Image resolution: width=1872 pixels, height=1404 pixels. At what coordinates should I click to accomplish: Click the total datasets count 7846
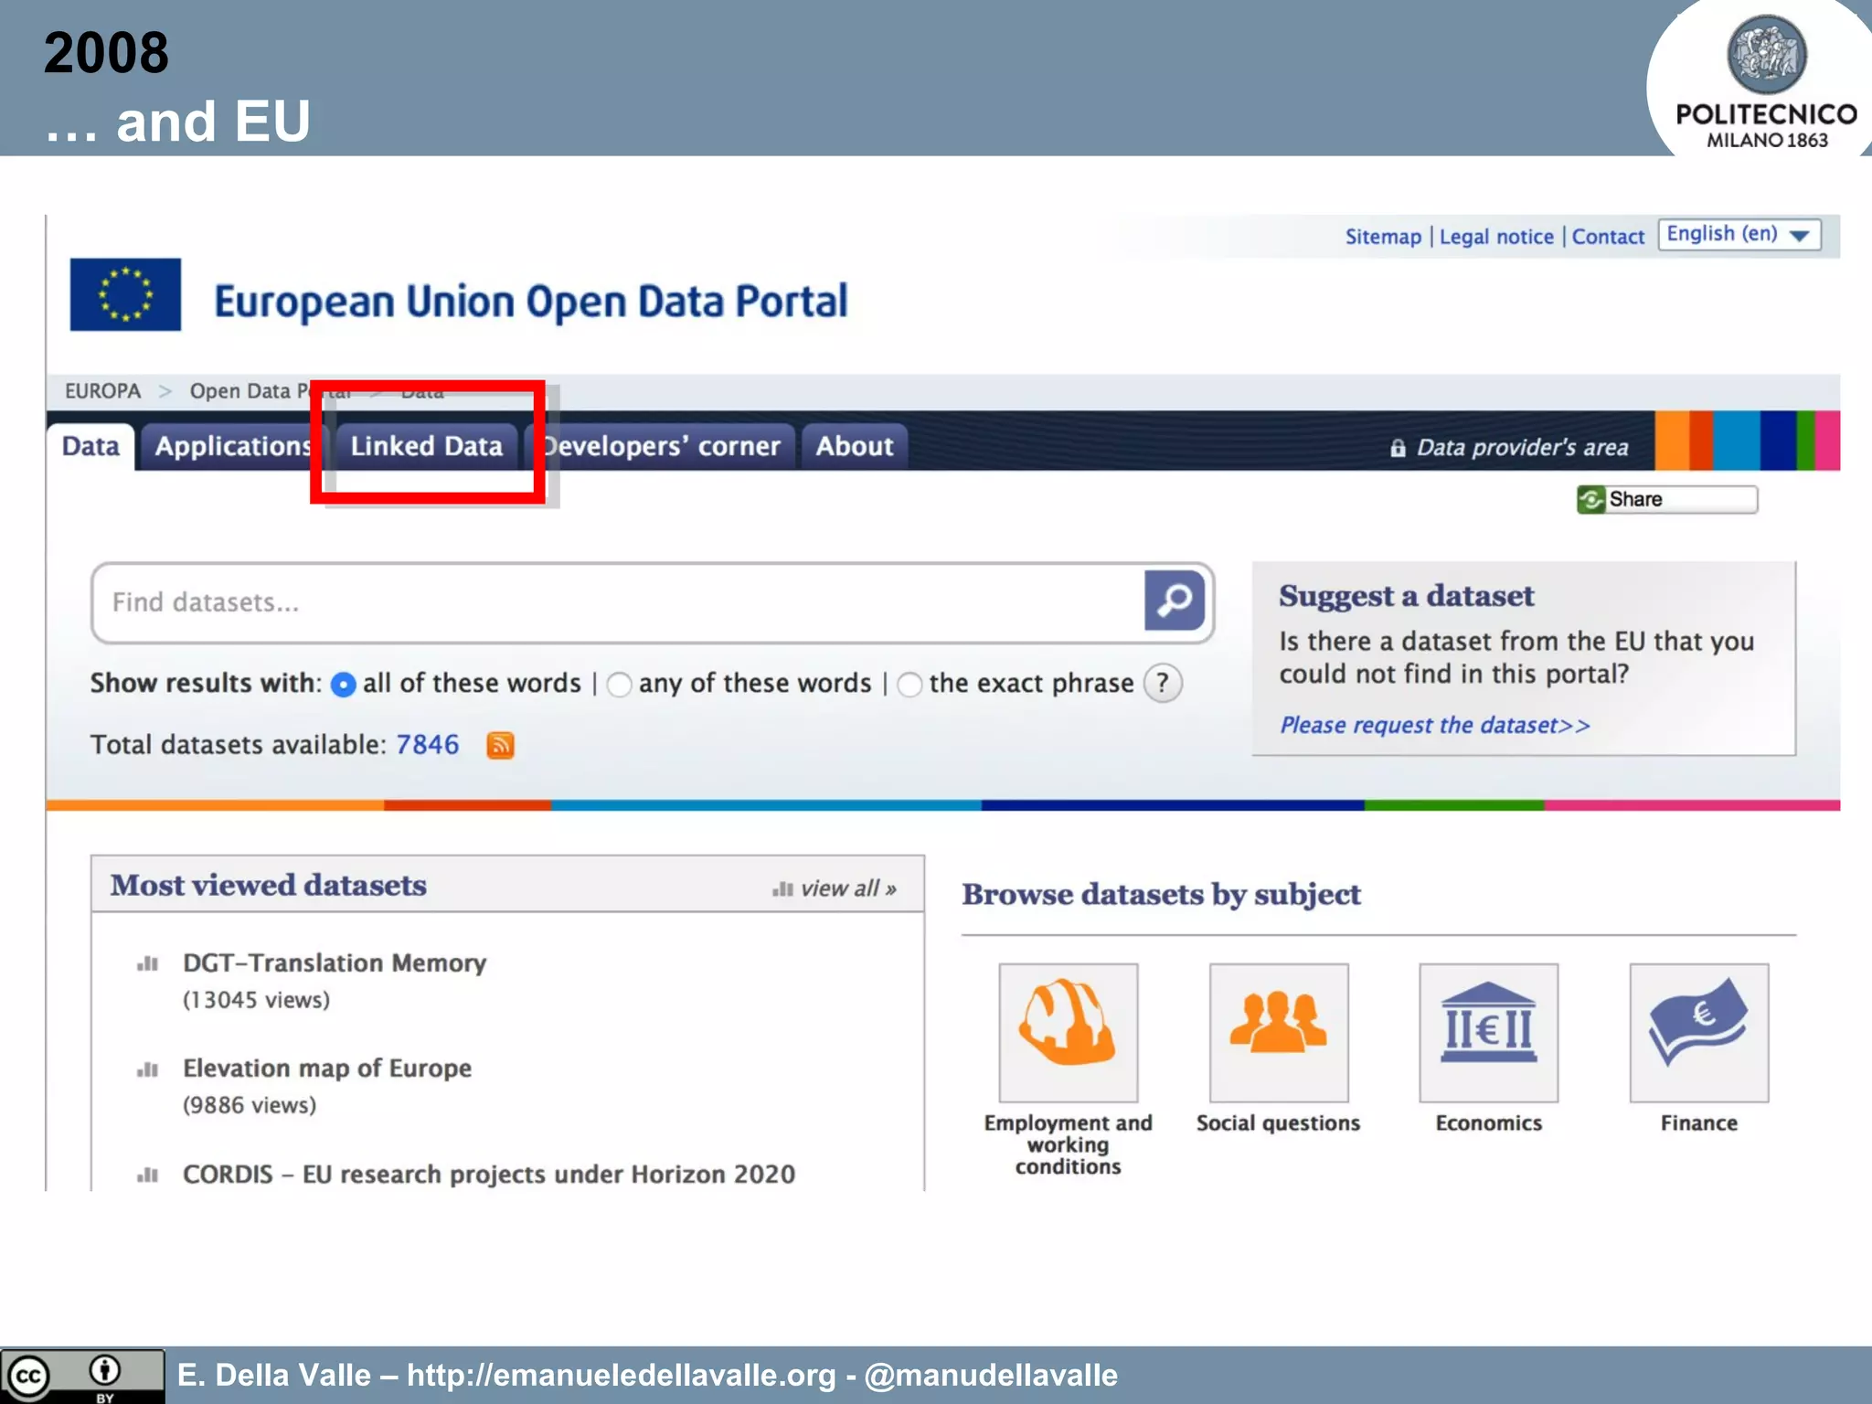pos(427,744)
